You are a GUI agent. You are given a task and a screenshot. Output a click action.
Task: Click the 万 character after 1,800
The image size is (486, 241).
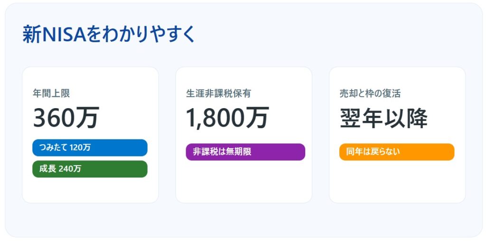[x=258, y=118]
